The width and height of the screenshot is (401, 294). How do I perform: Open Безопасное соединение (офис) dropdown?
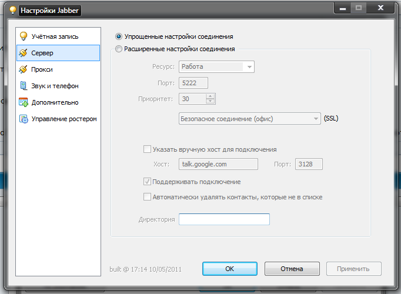coord(250,119)
